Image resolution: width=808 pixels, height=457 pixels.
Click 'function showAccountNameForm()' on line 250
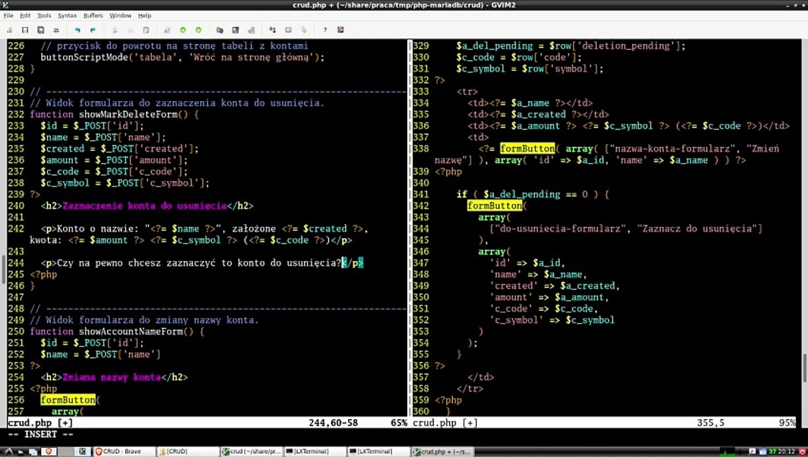point(111,331)
